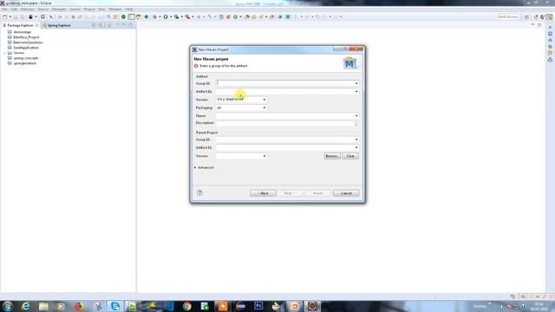555x312 pixels.
Task: Click into the Description text field
Action: 285,123
